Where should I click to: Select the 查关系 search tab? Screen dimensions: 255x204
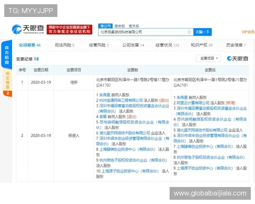point(134,26)
